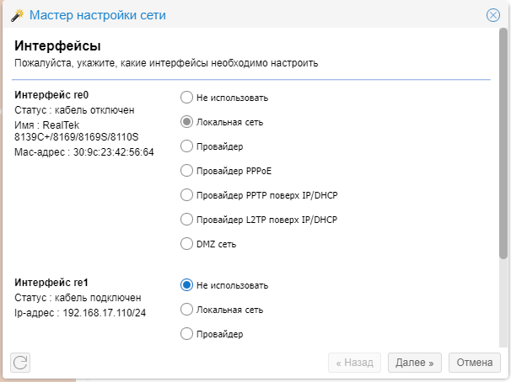Click the magic wand wizard icon
511x382 pixels.
(16, 15)
